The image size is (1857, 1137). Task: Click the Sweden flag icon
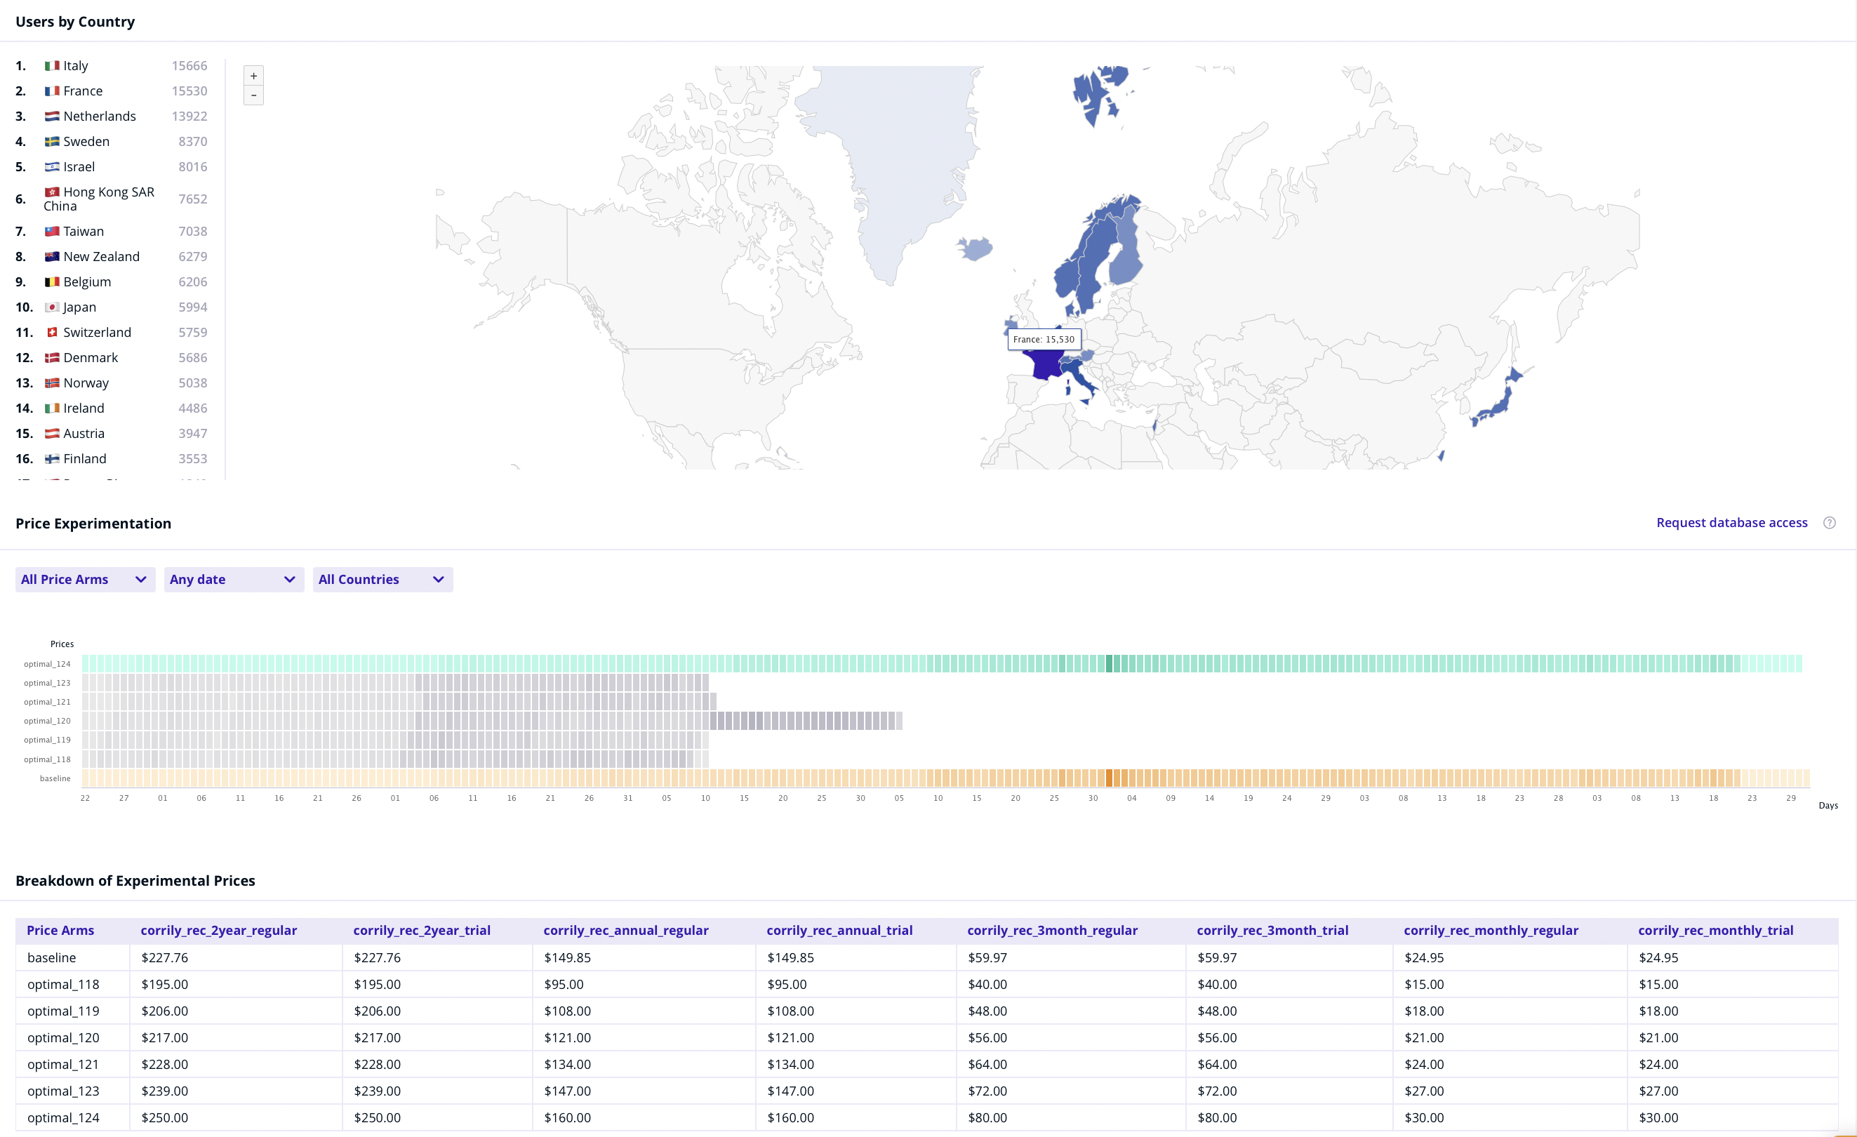52,142
